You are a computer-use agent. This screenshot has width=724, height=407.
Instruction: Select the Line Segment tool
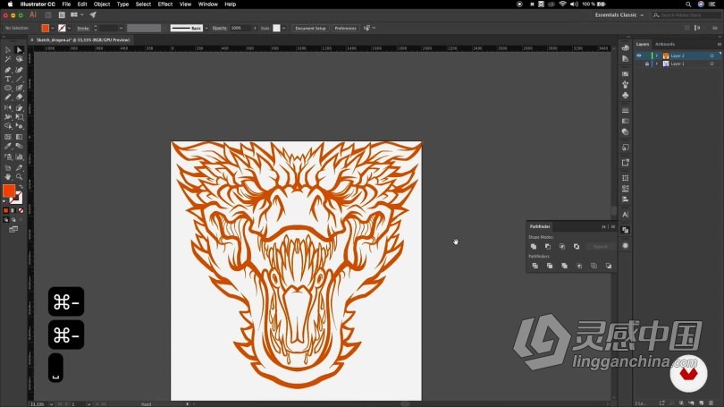[19, 79]
